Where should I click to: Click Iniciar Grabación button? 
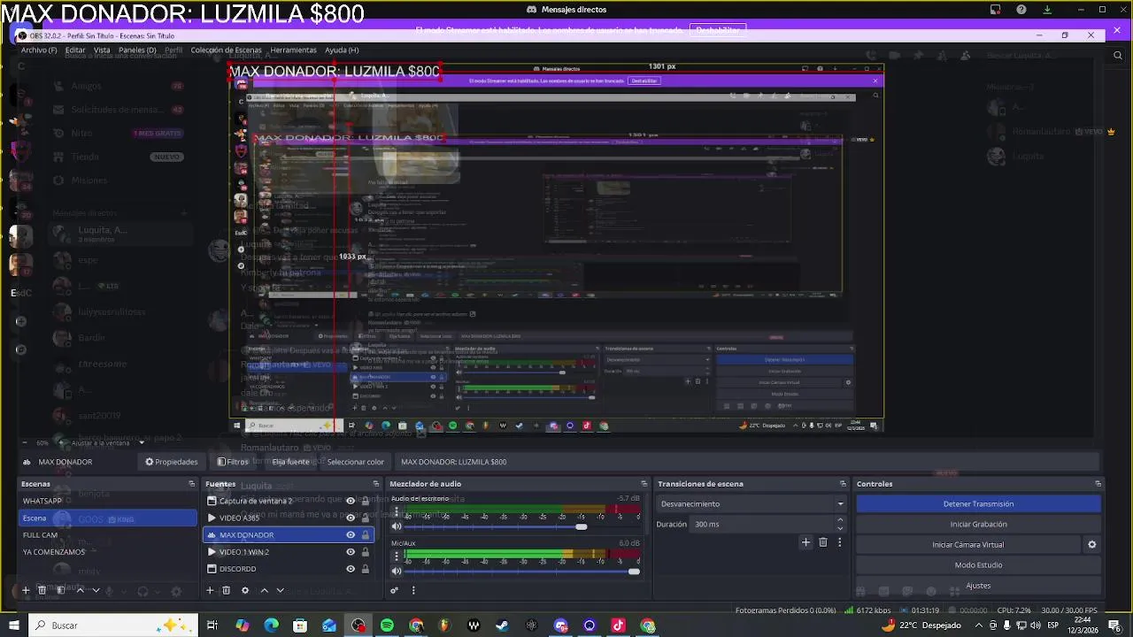click(978, 525)
